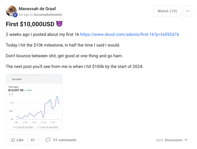Click the 41 likes count
The height and width of the screenshot is (149, 197).
pyautogui.click(x=33, y=140)
